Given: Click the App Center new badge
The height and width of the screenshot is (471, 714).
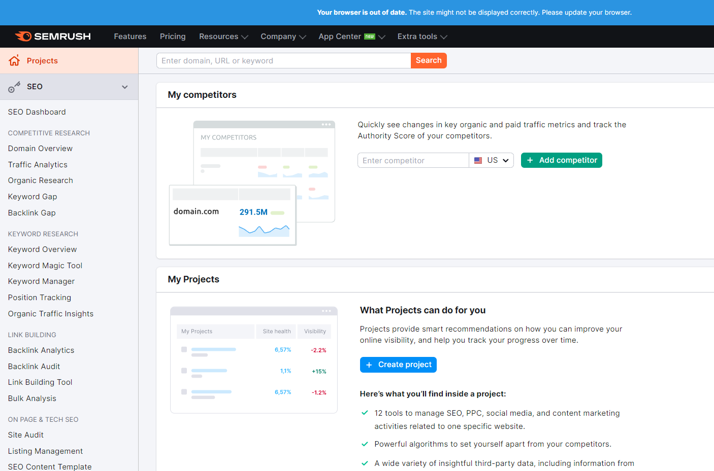Looking at the screenshot, I should [370, 37].
